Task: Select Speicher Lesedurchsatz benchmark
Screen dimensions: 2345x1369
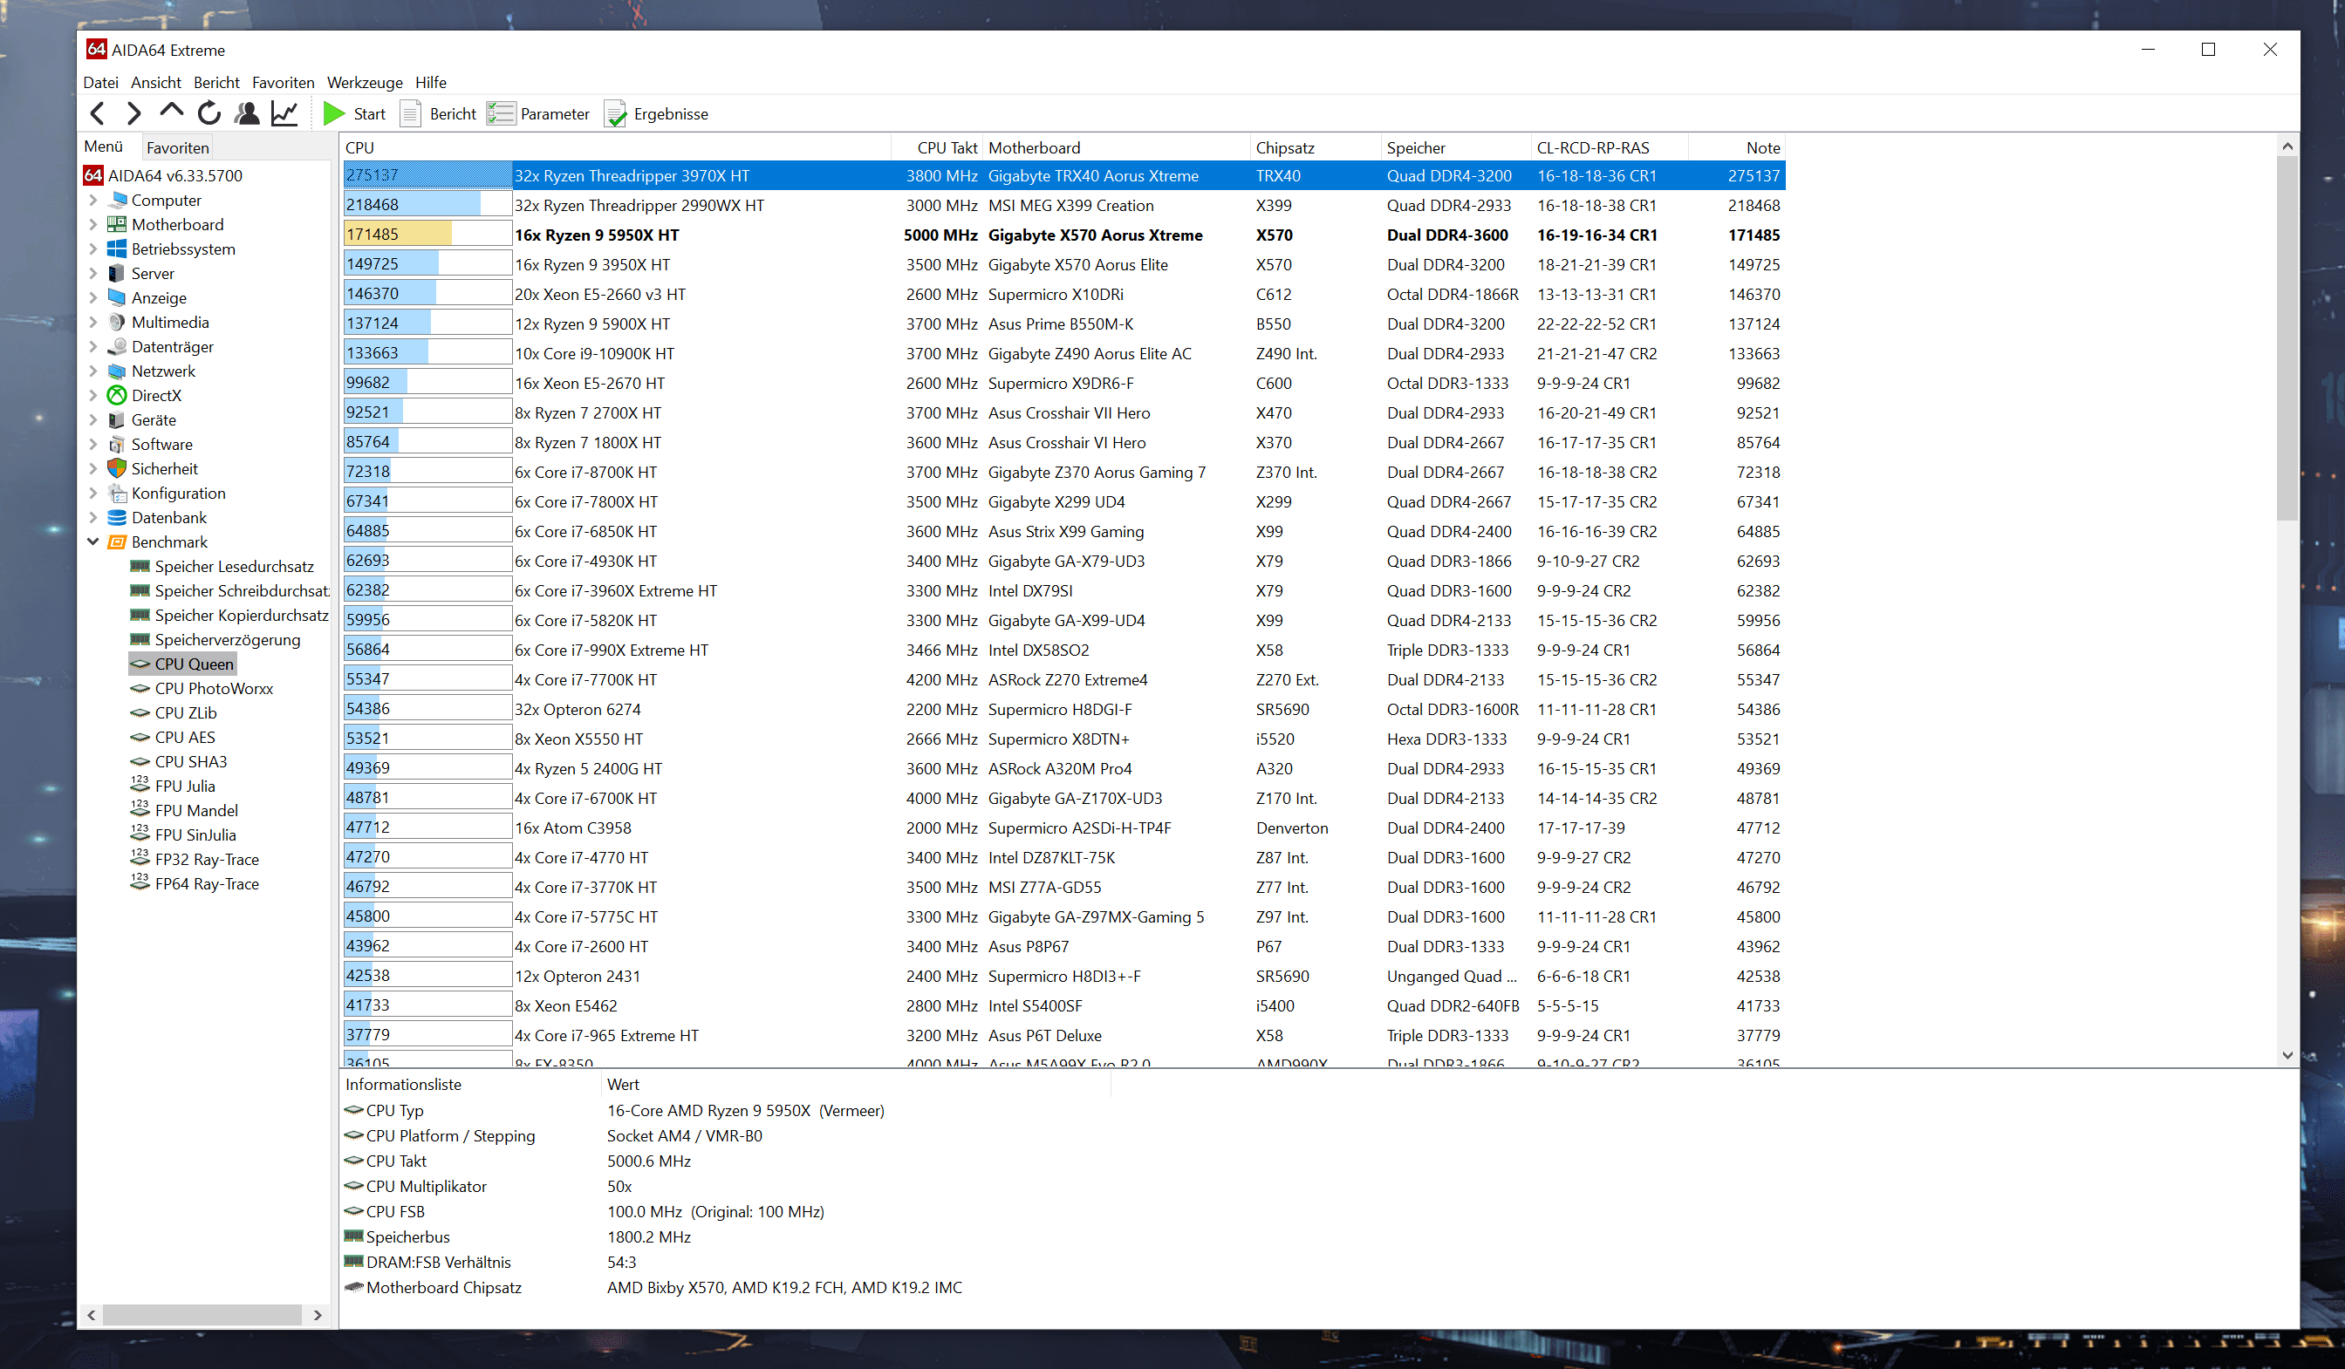Action: click(x=222, y=567)
